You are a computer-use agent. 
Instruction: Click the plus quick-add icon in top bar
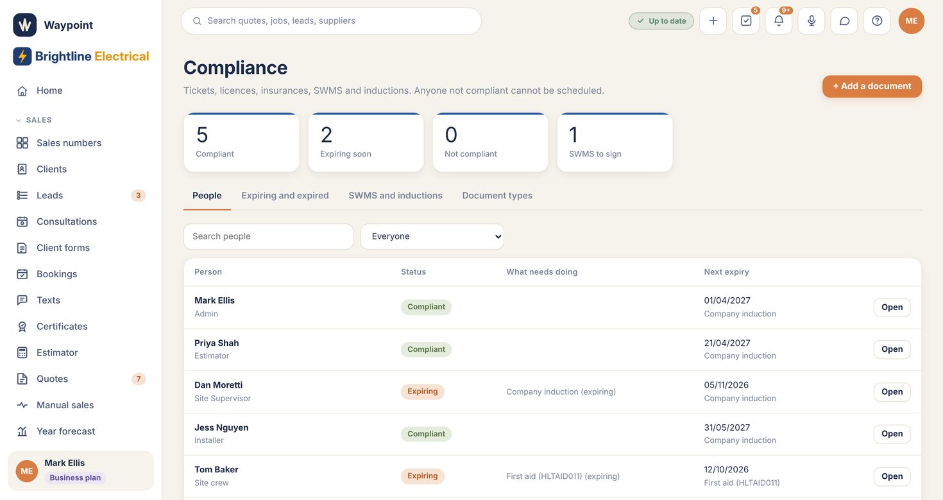coord(713,21)
